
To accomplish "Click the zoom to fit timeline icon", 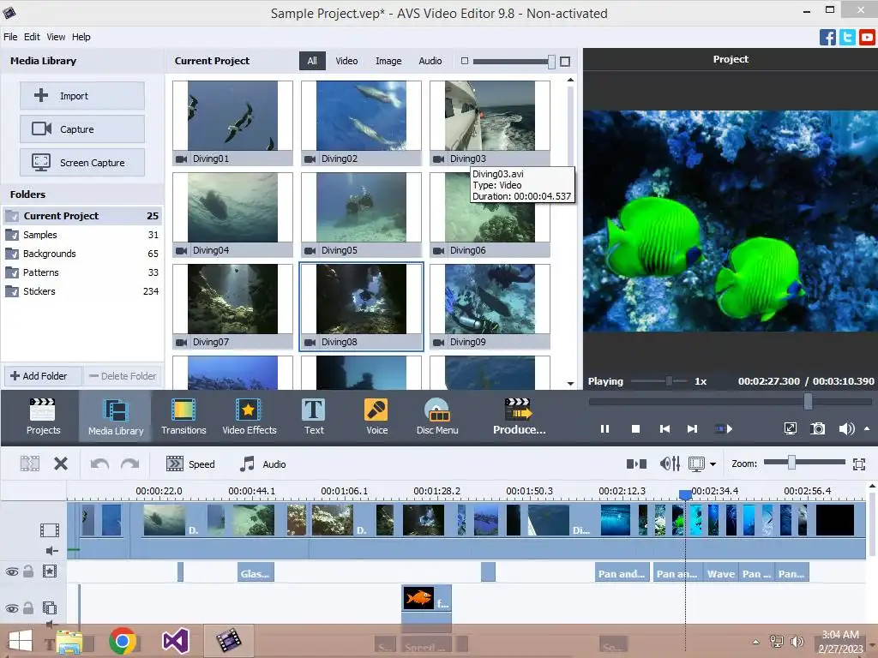I will (859, 464).
